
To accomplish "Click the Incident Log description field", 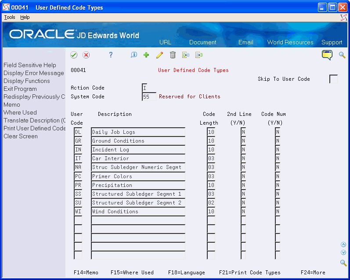I will (138, 150).
